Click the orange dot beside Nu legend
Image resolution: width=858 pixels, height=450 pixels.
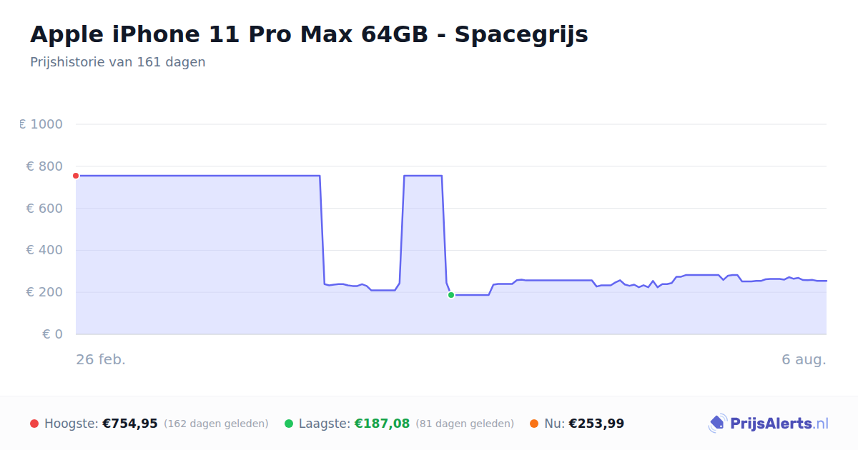[534, 424]
